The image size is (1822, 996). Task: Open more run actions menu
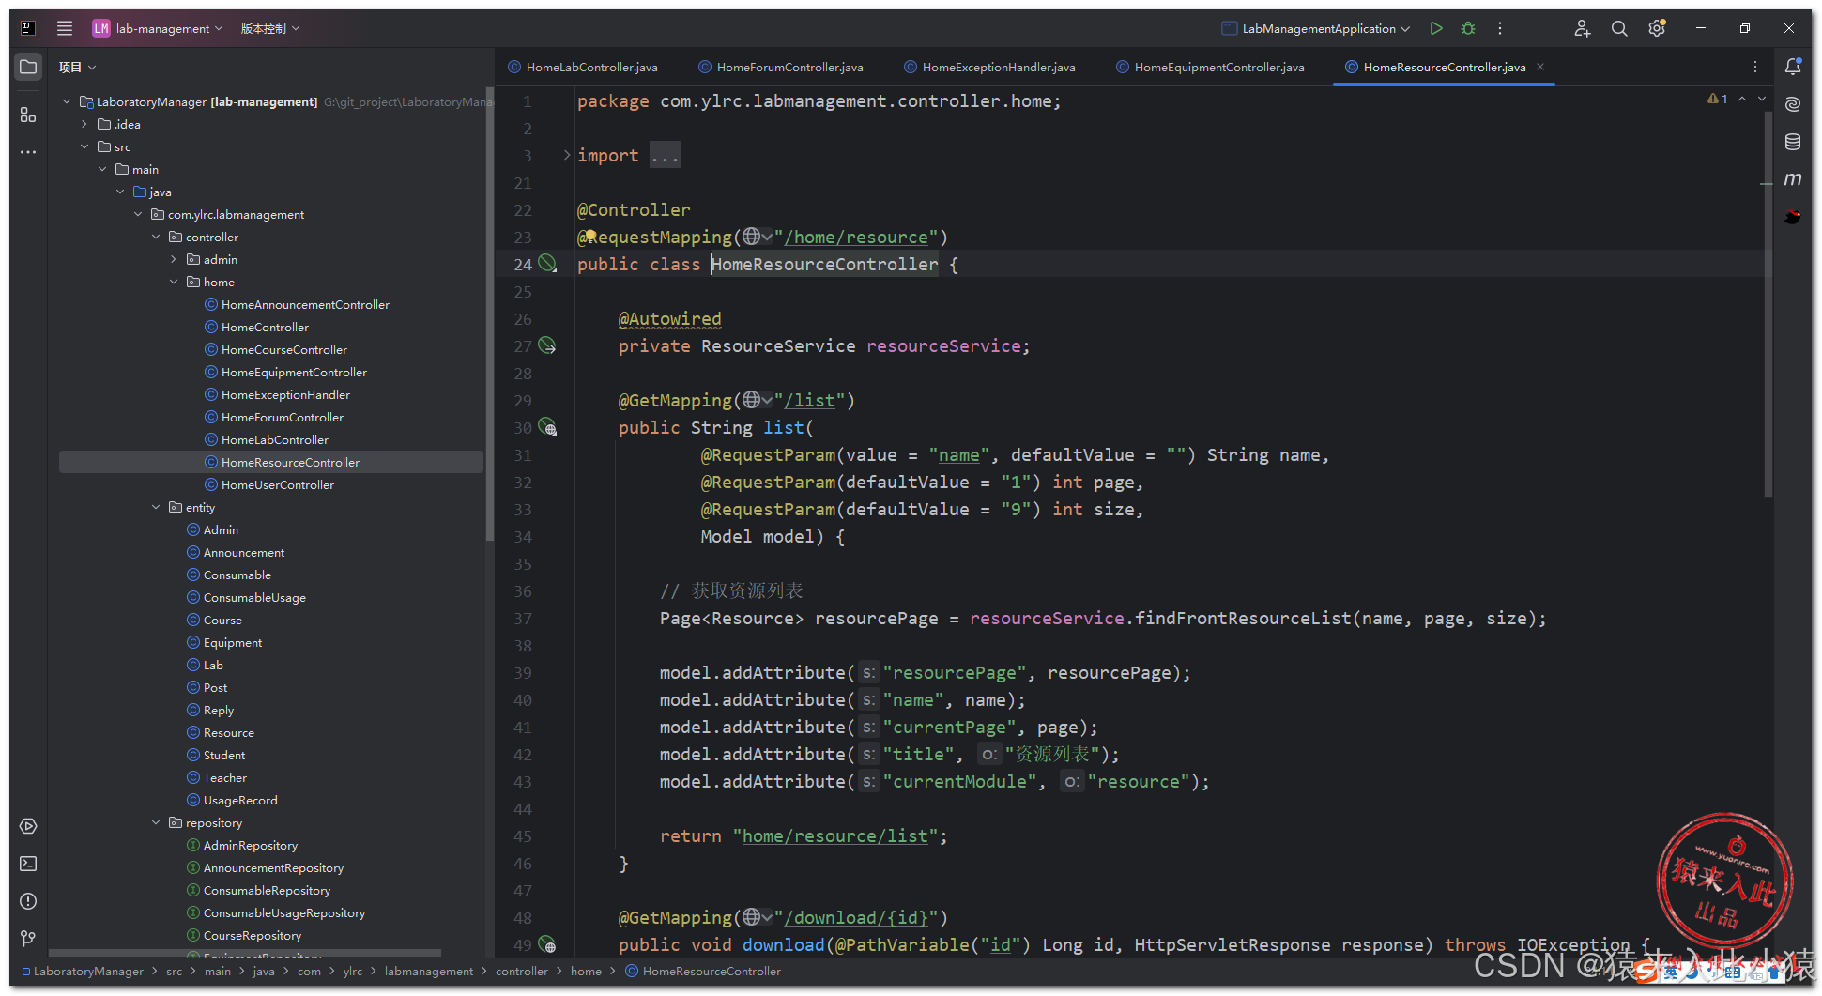(x=1500, y=28)
